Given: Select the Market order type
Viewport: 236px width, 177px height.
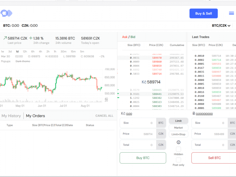Looking at the screenshot, I should pos(178,127).
